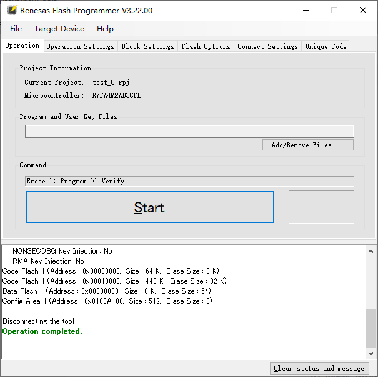Click the log vertical scrollbar thumb
The width and height of the screenshot is (378, 377).
(x=371, y=328)
